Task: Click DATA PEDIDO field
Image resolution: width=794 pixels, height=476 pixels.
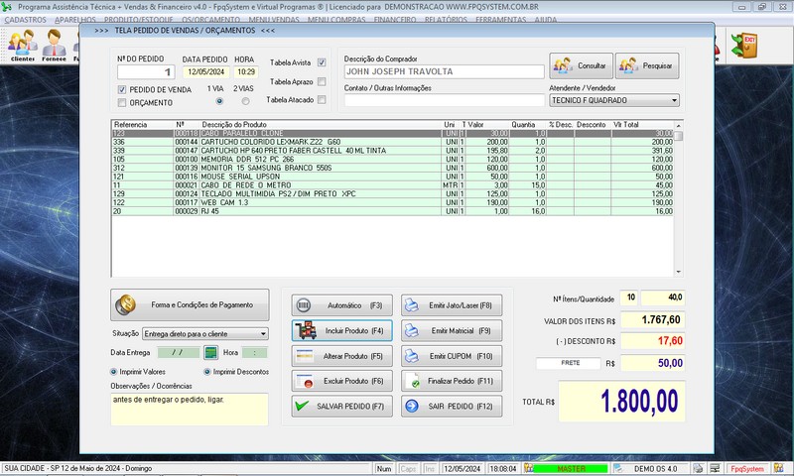Action: click(x=205, y=71)
